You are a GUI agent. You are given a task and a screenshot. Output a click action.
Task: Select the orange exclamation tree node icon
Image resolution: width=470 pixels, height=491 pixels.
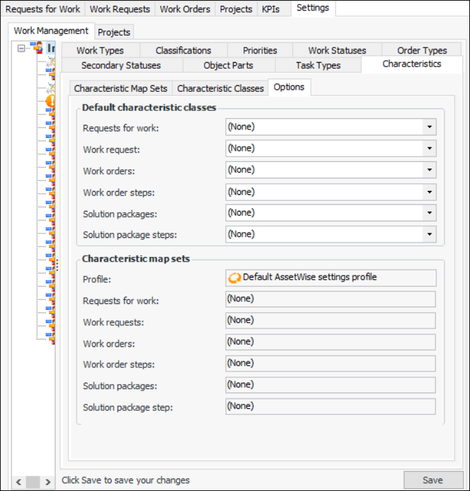coord(52,100)
